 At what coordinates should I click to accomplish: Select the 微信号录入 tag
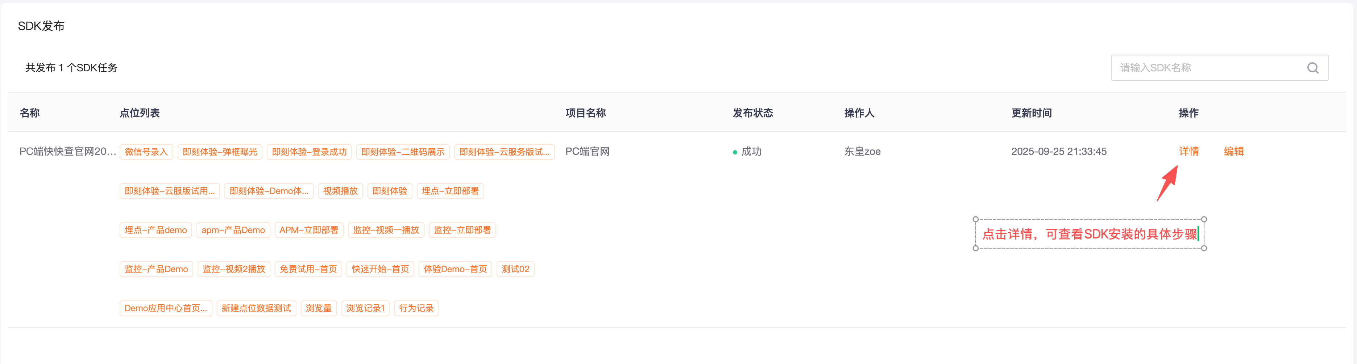pos(146,152)
